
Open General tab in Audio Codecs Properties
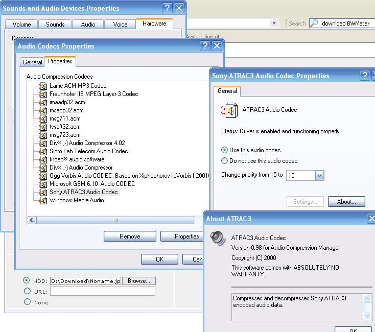coord(32,62)
